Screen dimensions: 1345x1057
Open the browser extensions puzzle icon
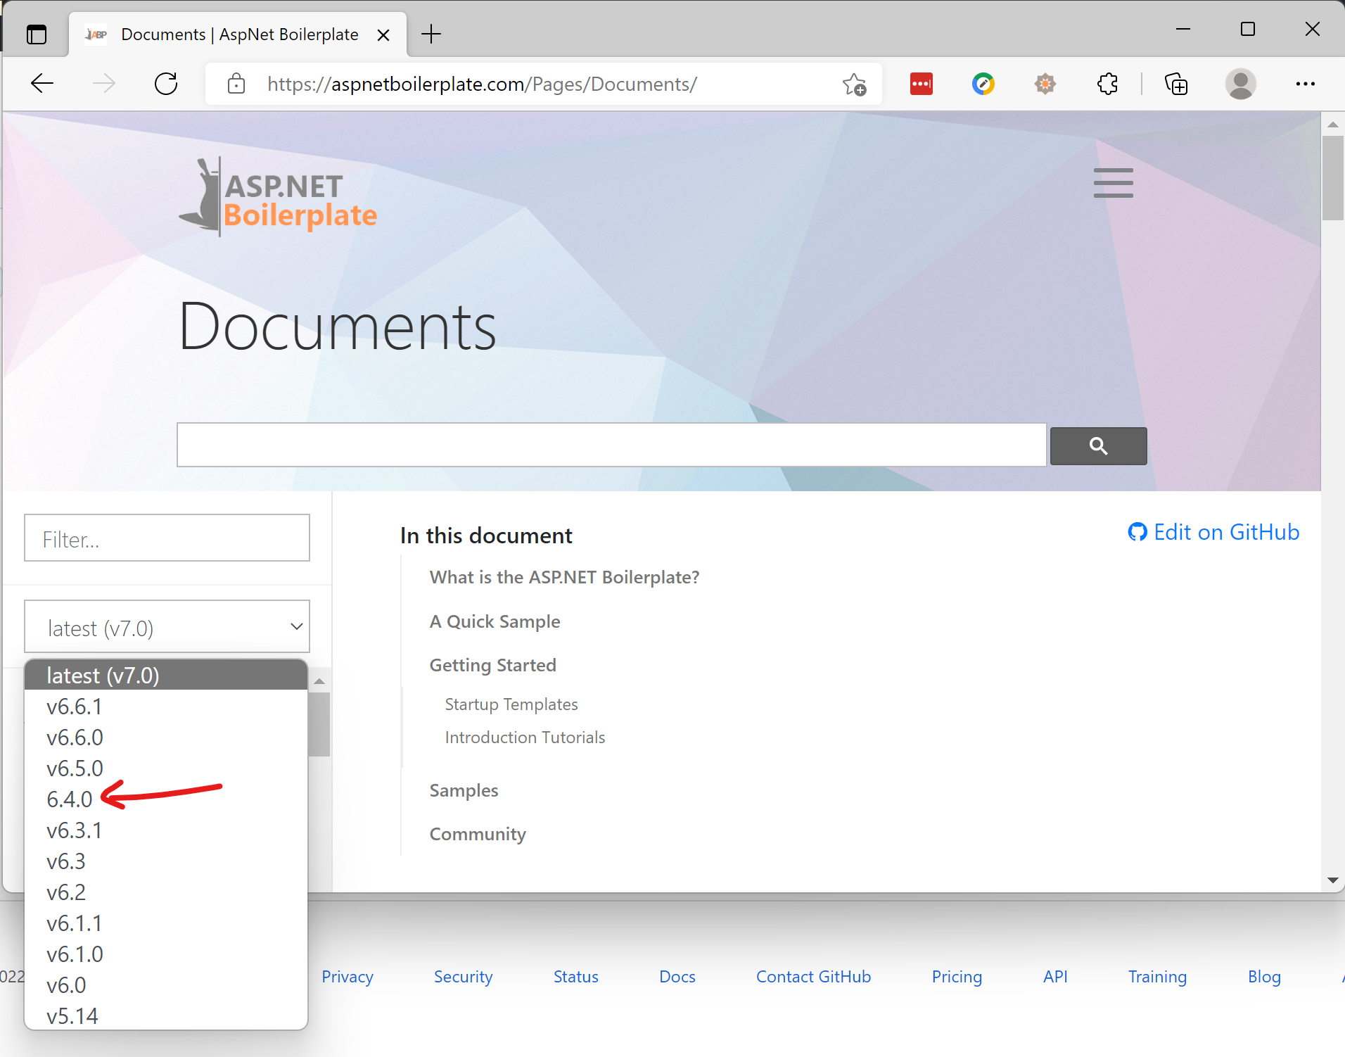(1107, 84)
